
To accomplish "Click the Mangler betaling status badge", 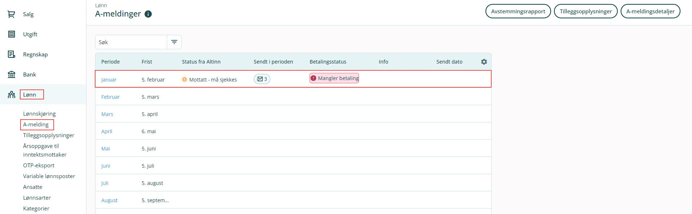I will (334, 78).
